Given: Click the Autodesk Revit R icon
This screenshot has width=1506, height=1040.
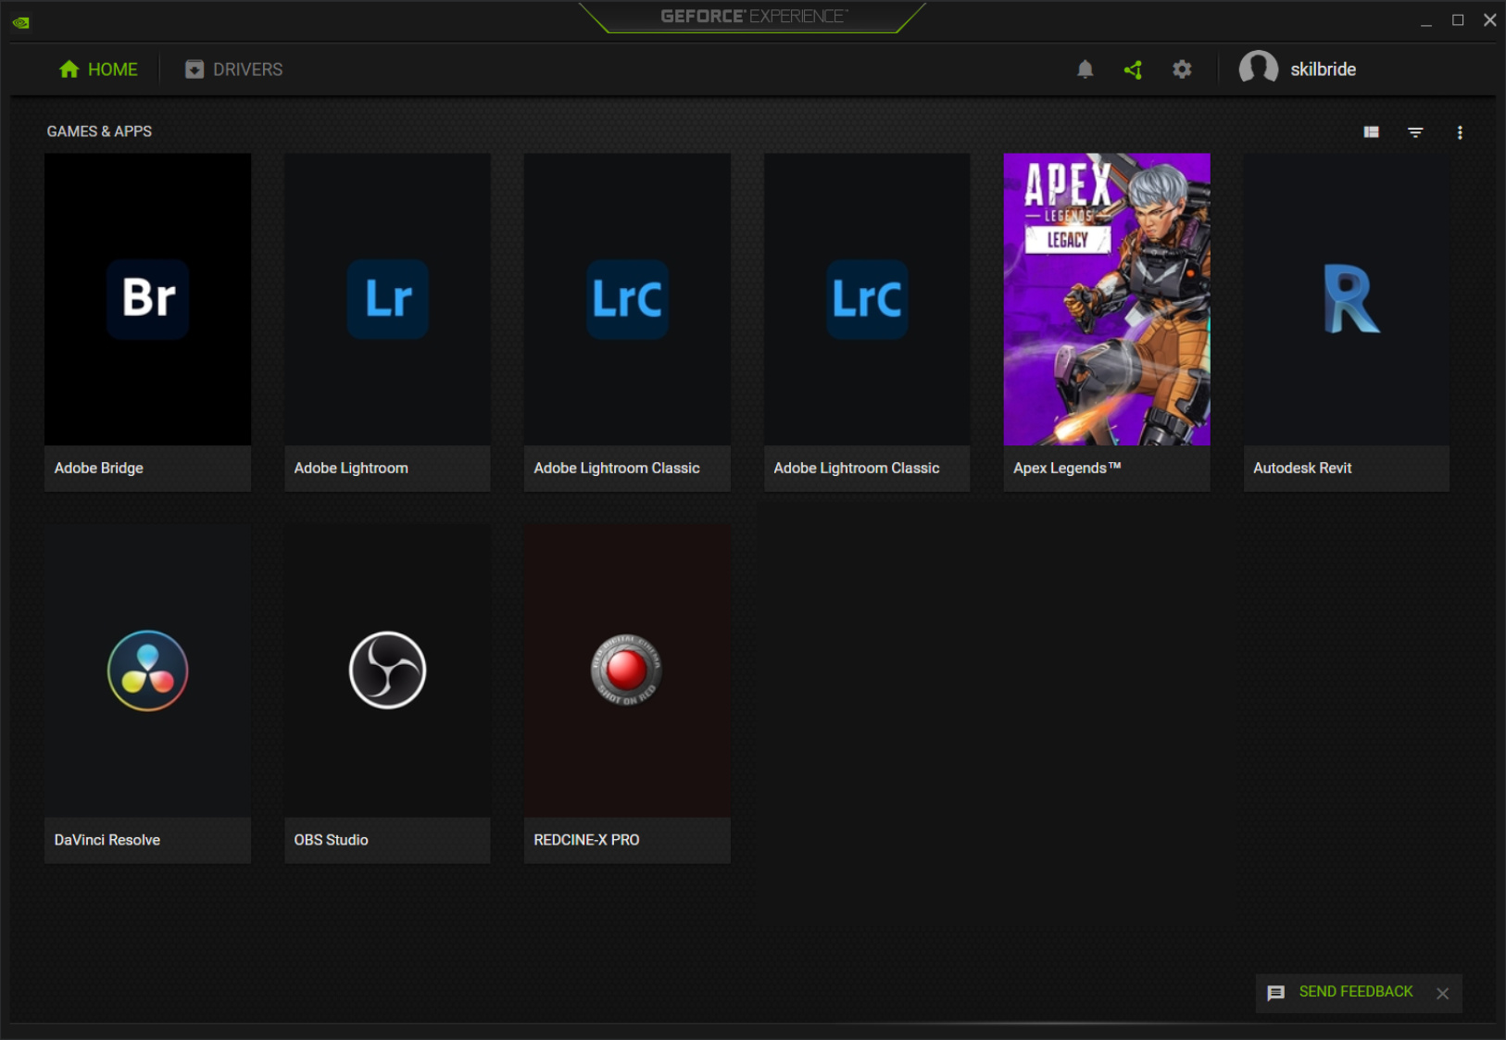Looking at the screenshot, I should click(x=1350, y=299).
